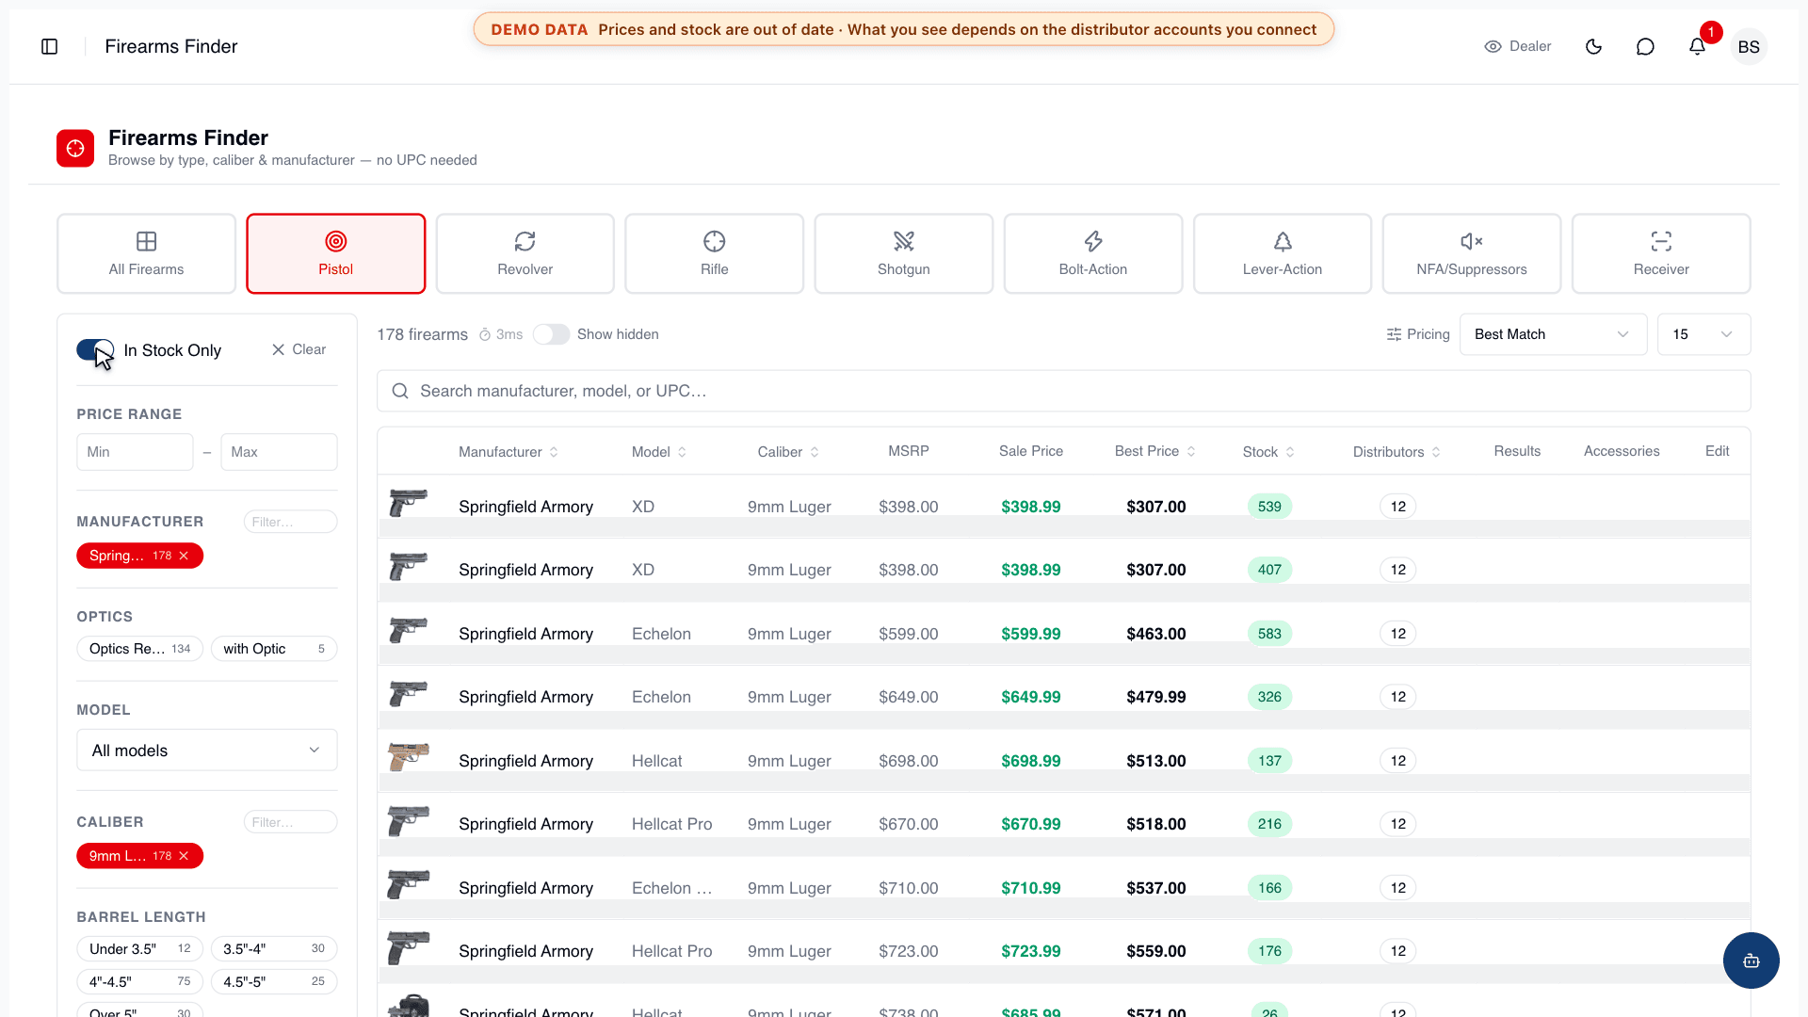Sort table by Stock column
Image resolution: width=1808 pixels, height=1017 pixels.
pos(1268,452)
